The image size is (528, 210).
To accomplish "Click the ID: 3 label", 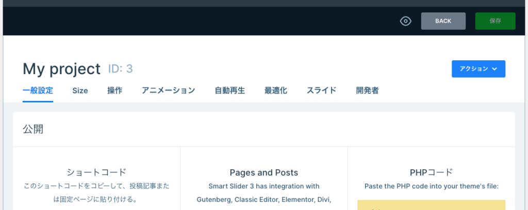I will pos(121,69).
